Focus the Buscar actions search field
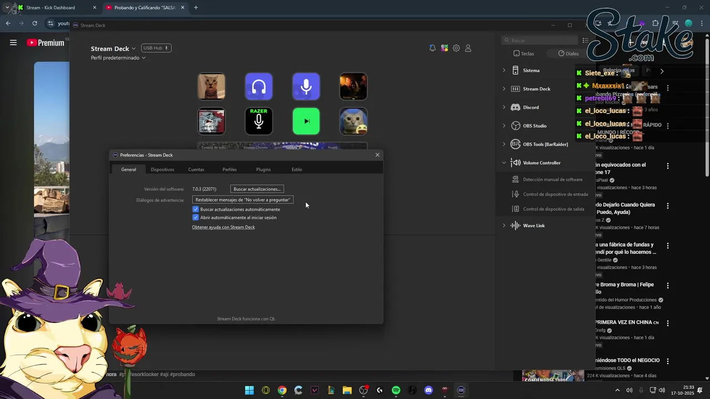This screenshot has height=399, width=710. [x=540, y=40]
